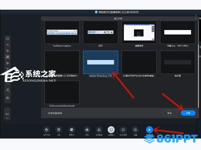Click the 1/3 page indicator
Image resolution: width=201 pixels, height=150 pixels.
tap(7, 114)
